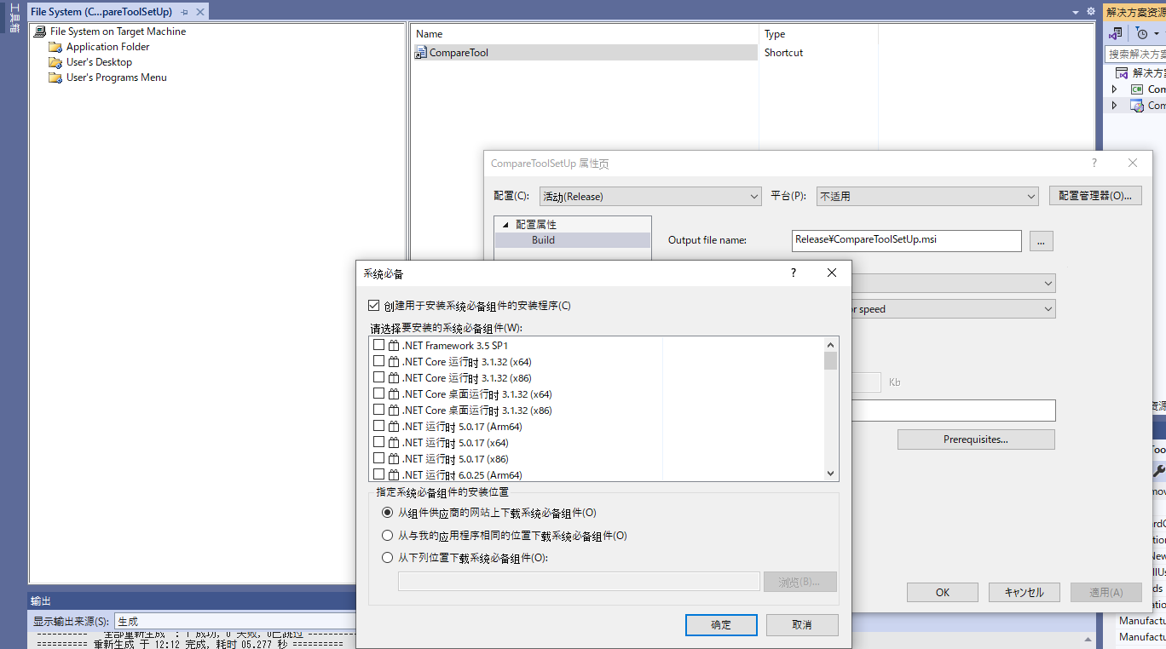Close the File System document tab
Image resolution: width=1166 pixels, height=649 pixels.
coord(199,12)
